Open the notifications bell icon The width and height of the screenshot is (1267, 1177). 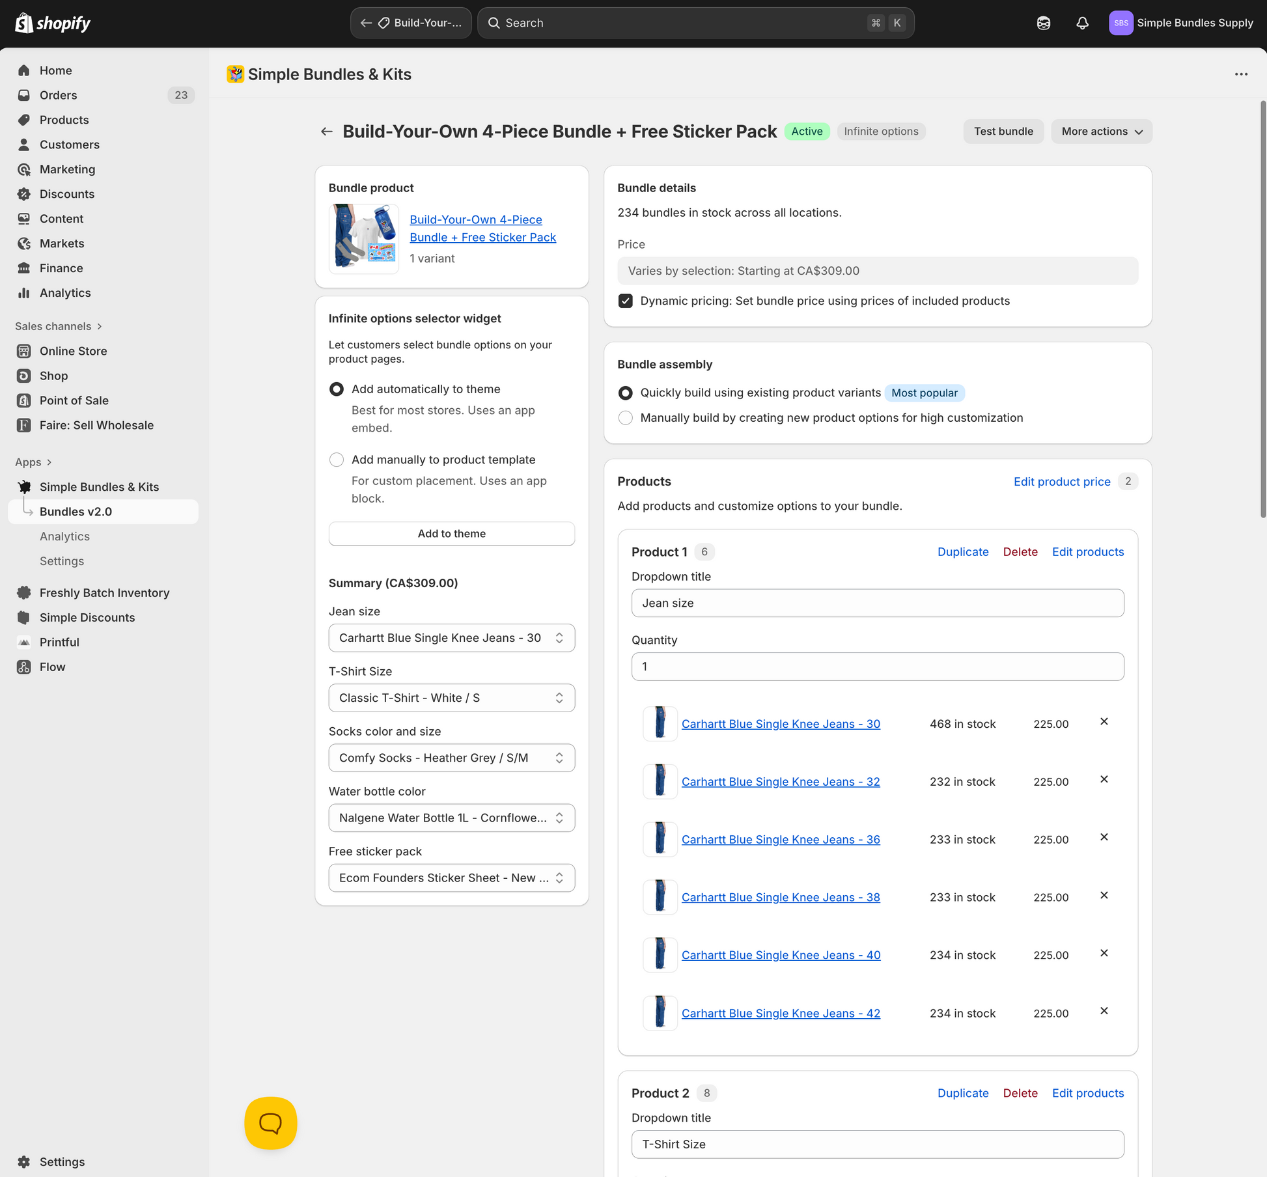click(x=1082, y=23)
